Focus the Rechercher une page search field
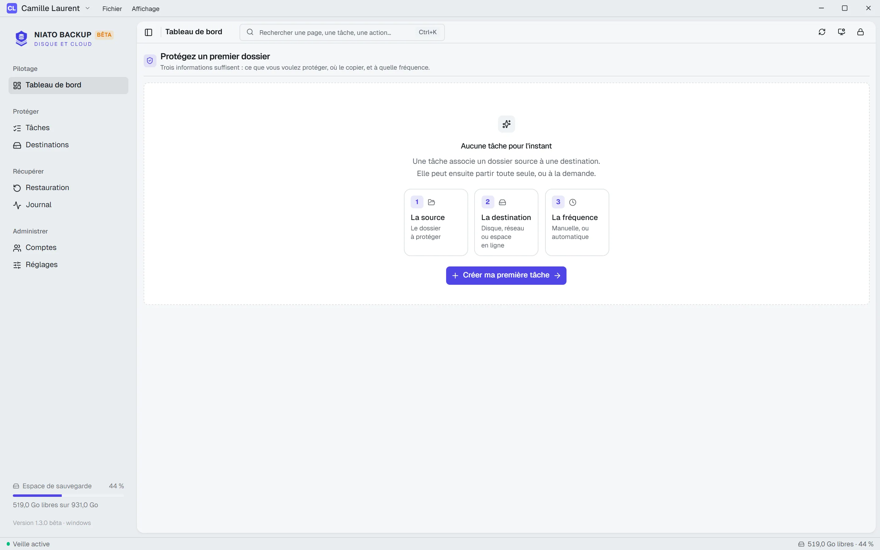880x550 pixels. [x=342, y=32]
